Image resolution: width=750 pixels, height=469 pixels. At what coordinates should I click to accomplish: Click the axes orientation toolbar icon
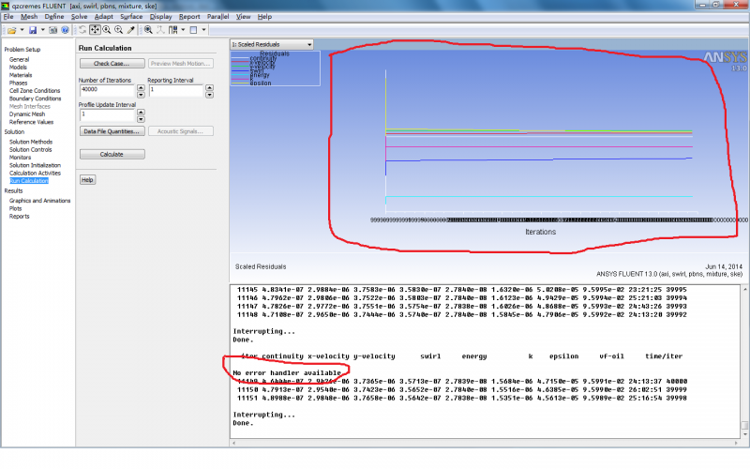160,30
